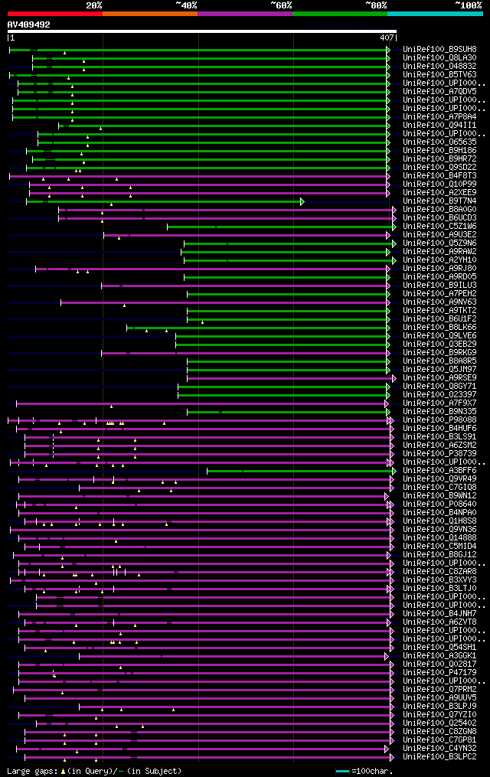
Task: Open hit UniRef100_B9SUH8
Action: [439, 50]
